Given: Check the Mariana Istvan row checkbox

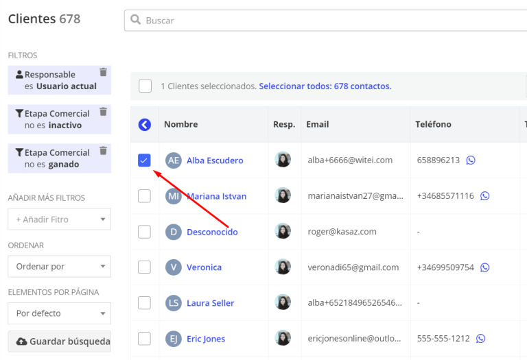Looking at the screenshot, I should click(144, 196).
